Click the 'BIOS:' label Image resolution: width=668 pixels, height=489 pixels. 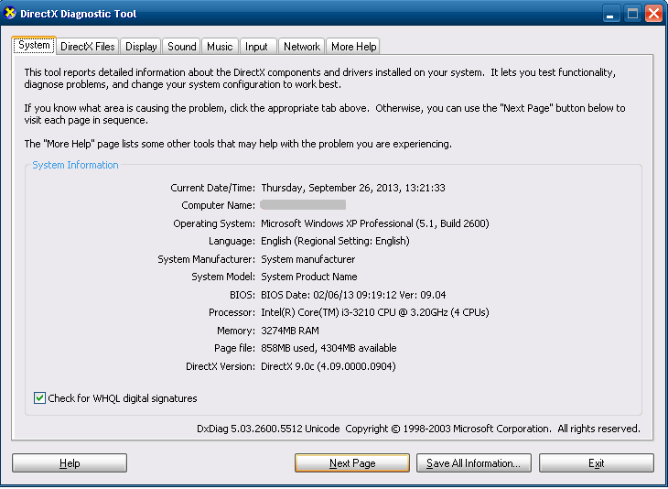point(242,295)
